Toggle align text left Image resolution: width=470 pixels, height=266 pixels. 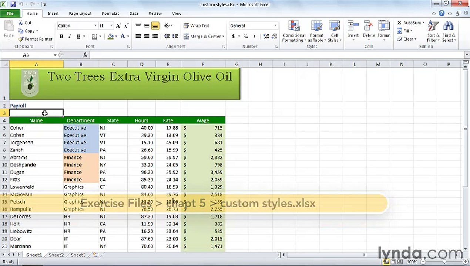click(x=138, y=36)
